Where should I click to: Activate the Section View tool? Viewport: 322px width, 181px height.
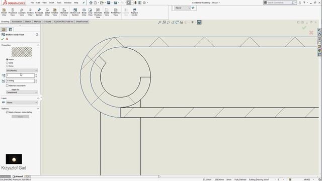(30, 12)
